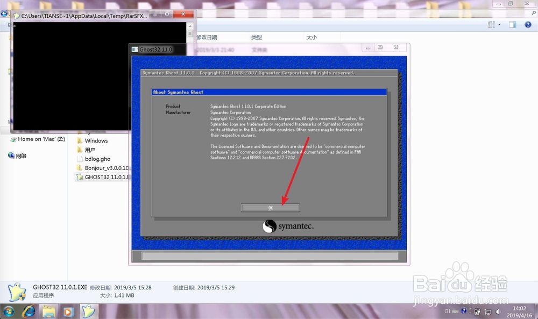Open volume speaker tray icon
Screen dimensions: 538x319
498,312
